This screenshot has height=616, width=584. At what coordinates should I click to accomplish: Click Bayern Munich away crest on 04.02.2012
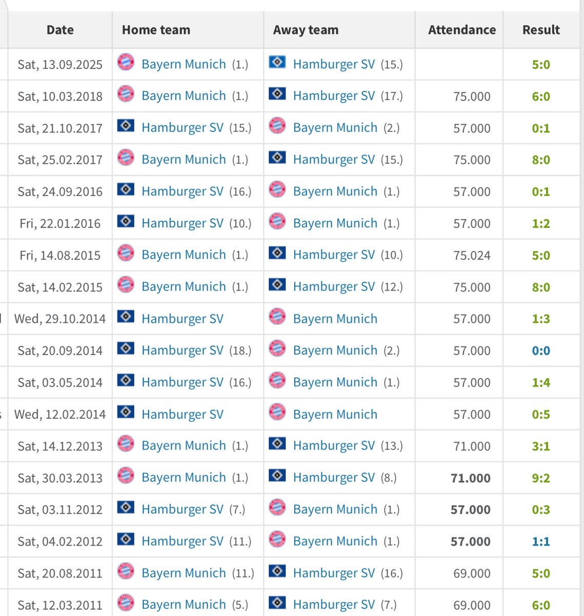[277, 540]
